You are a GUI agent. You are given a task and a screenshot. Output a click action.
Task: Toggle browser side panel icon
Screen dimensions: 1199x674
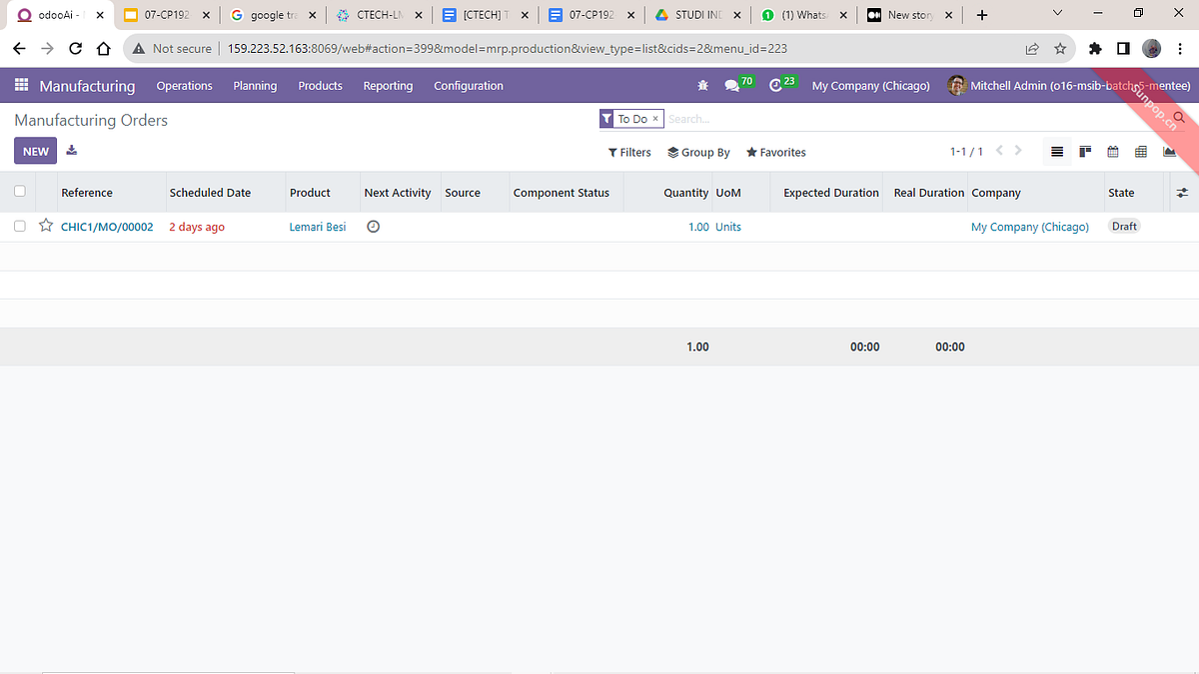[x=1123, y=48]
